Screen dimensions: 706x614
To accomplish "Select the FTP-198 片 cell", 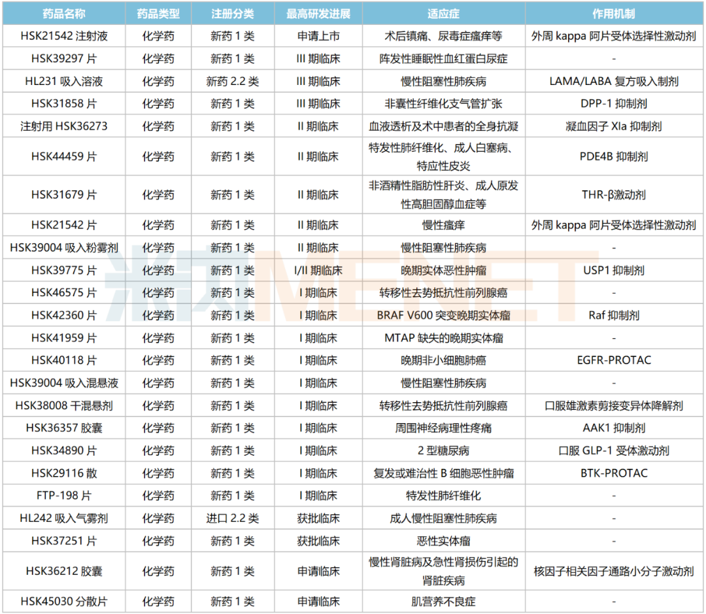I will 64,496.
